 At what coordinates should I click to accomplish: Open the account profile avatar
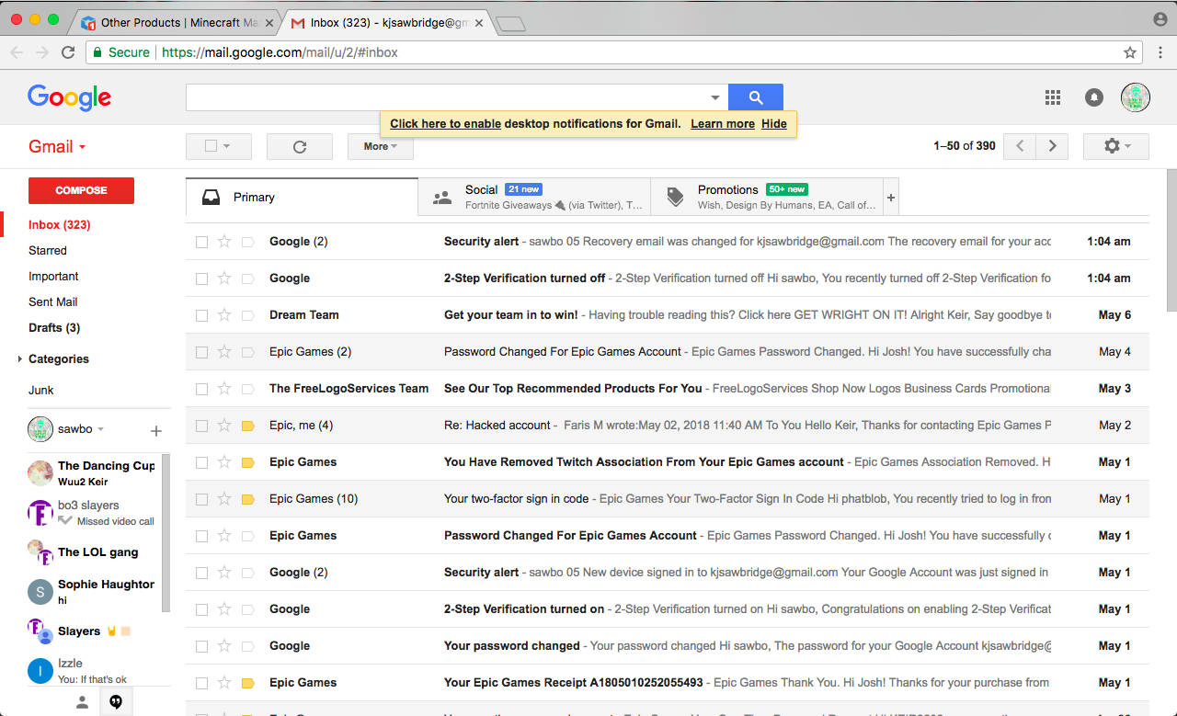pos(1136,97)
